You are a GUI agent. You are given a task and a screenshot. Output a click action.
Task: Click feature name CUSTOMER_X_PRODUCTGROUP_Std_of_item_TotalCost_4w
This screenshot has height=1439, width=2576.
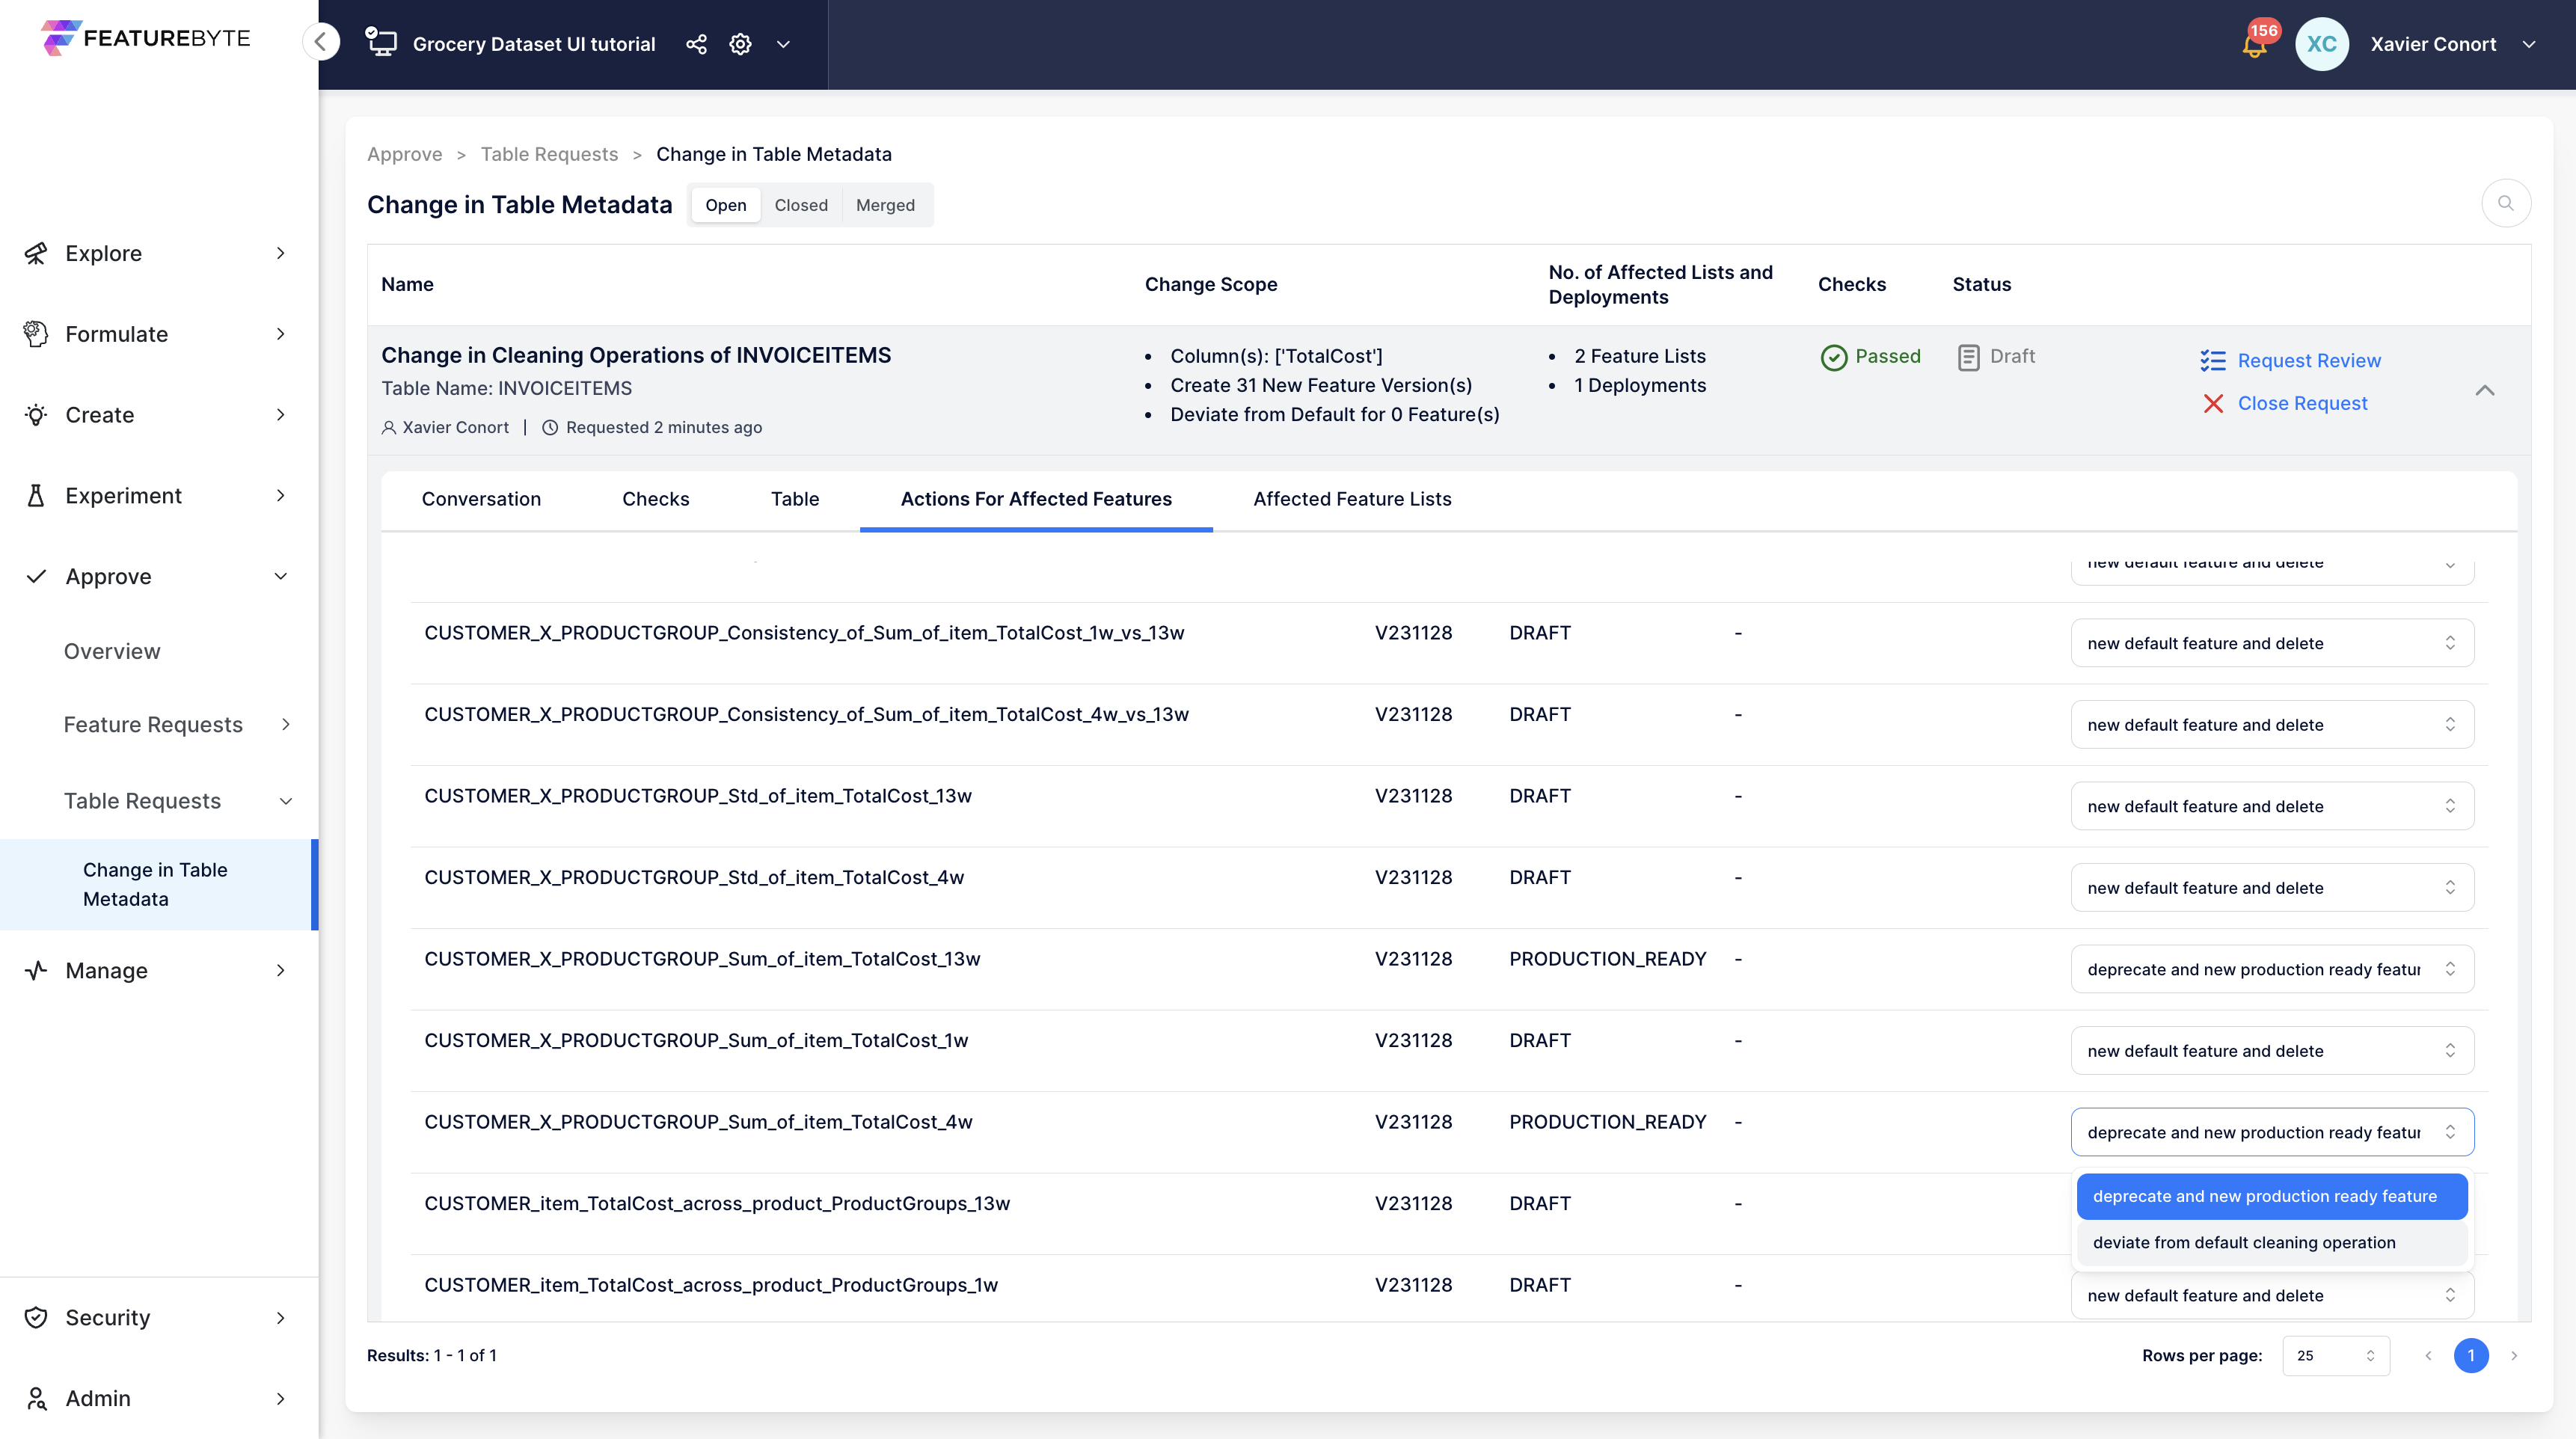(694, 877)
